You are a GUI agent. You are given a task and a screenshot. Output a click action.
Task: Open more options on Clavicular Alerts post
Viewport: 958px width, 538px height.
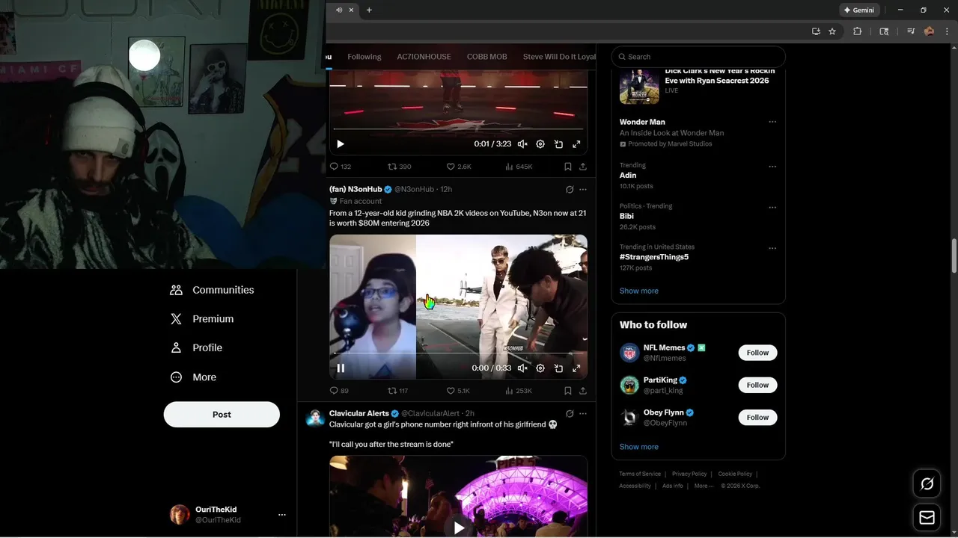point(583,414)
